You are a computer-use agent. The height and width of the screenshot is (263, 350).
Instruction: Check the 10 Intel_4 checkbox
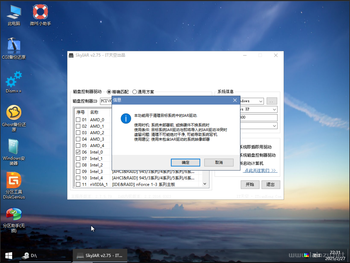(x=78, y=178)
